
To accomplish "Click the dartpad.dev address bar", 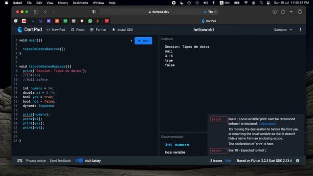I will pos(159,12).
